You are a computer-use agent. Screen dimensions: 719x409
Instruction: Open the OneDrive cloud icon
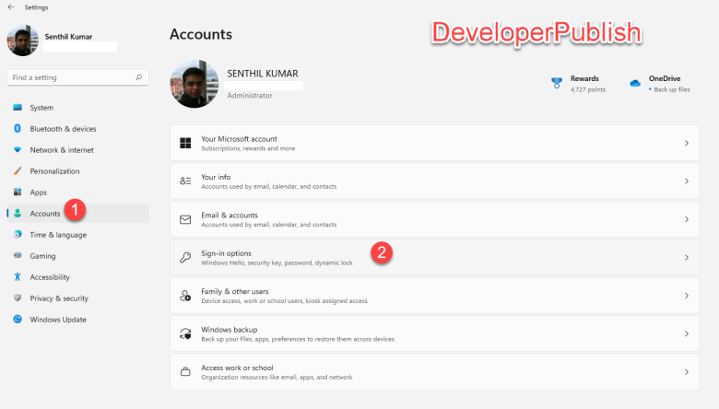click(x=635, y=83)
